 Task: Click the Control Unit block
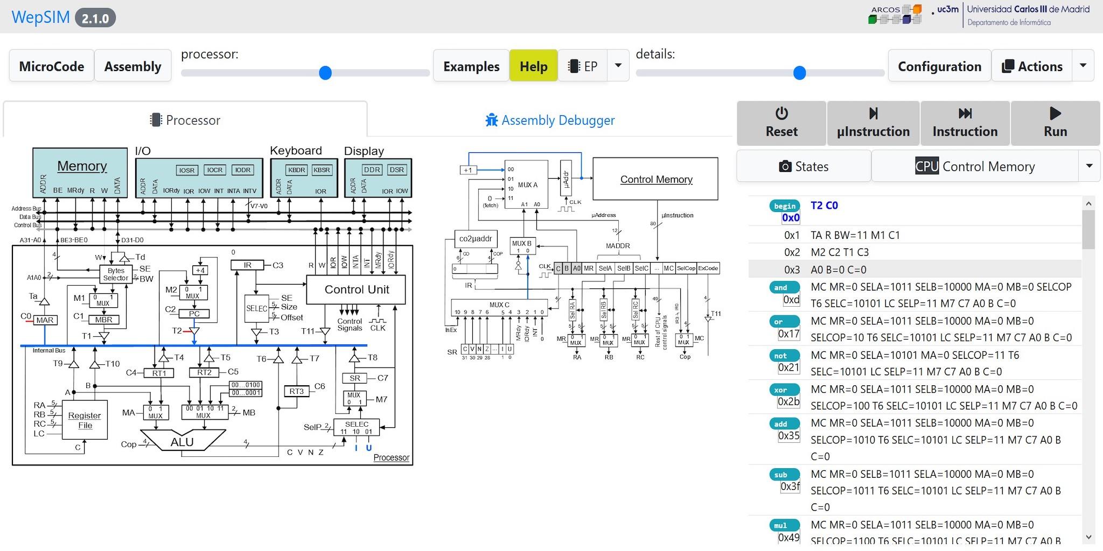point(356,289)
